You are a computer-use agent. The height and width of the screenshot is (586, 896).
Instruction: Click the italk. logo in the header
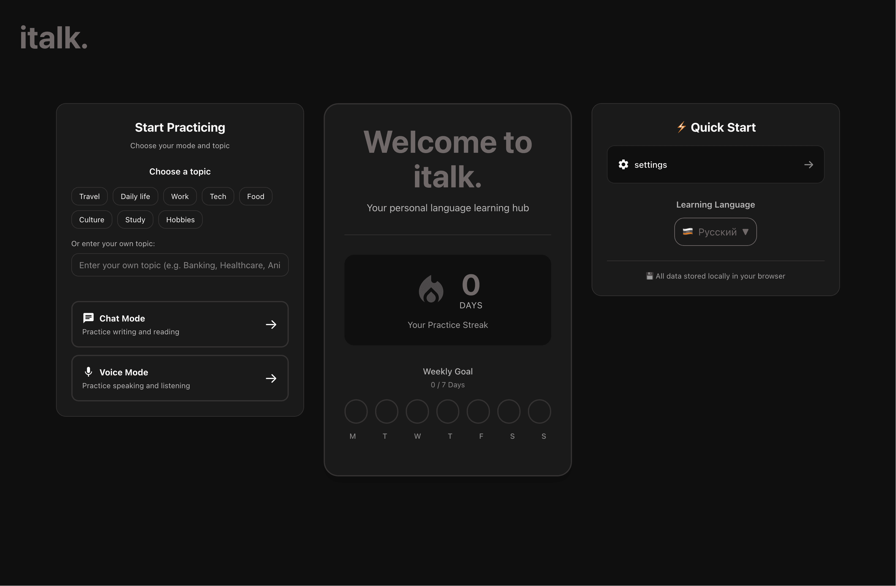54,38
